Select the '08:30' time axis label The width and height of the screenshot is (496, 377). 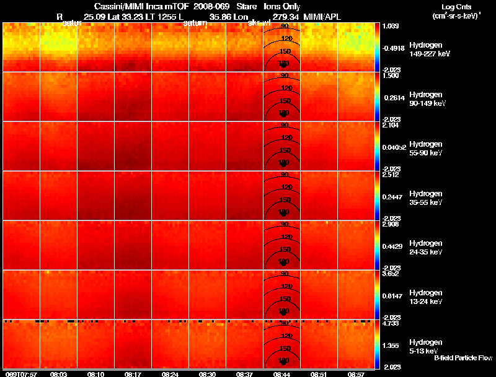coord(207,374)
